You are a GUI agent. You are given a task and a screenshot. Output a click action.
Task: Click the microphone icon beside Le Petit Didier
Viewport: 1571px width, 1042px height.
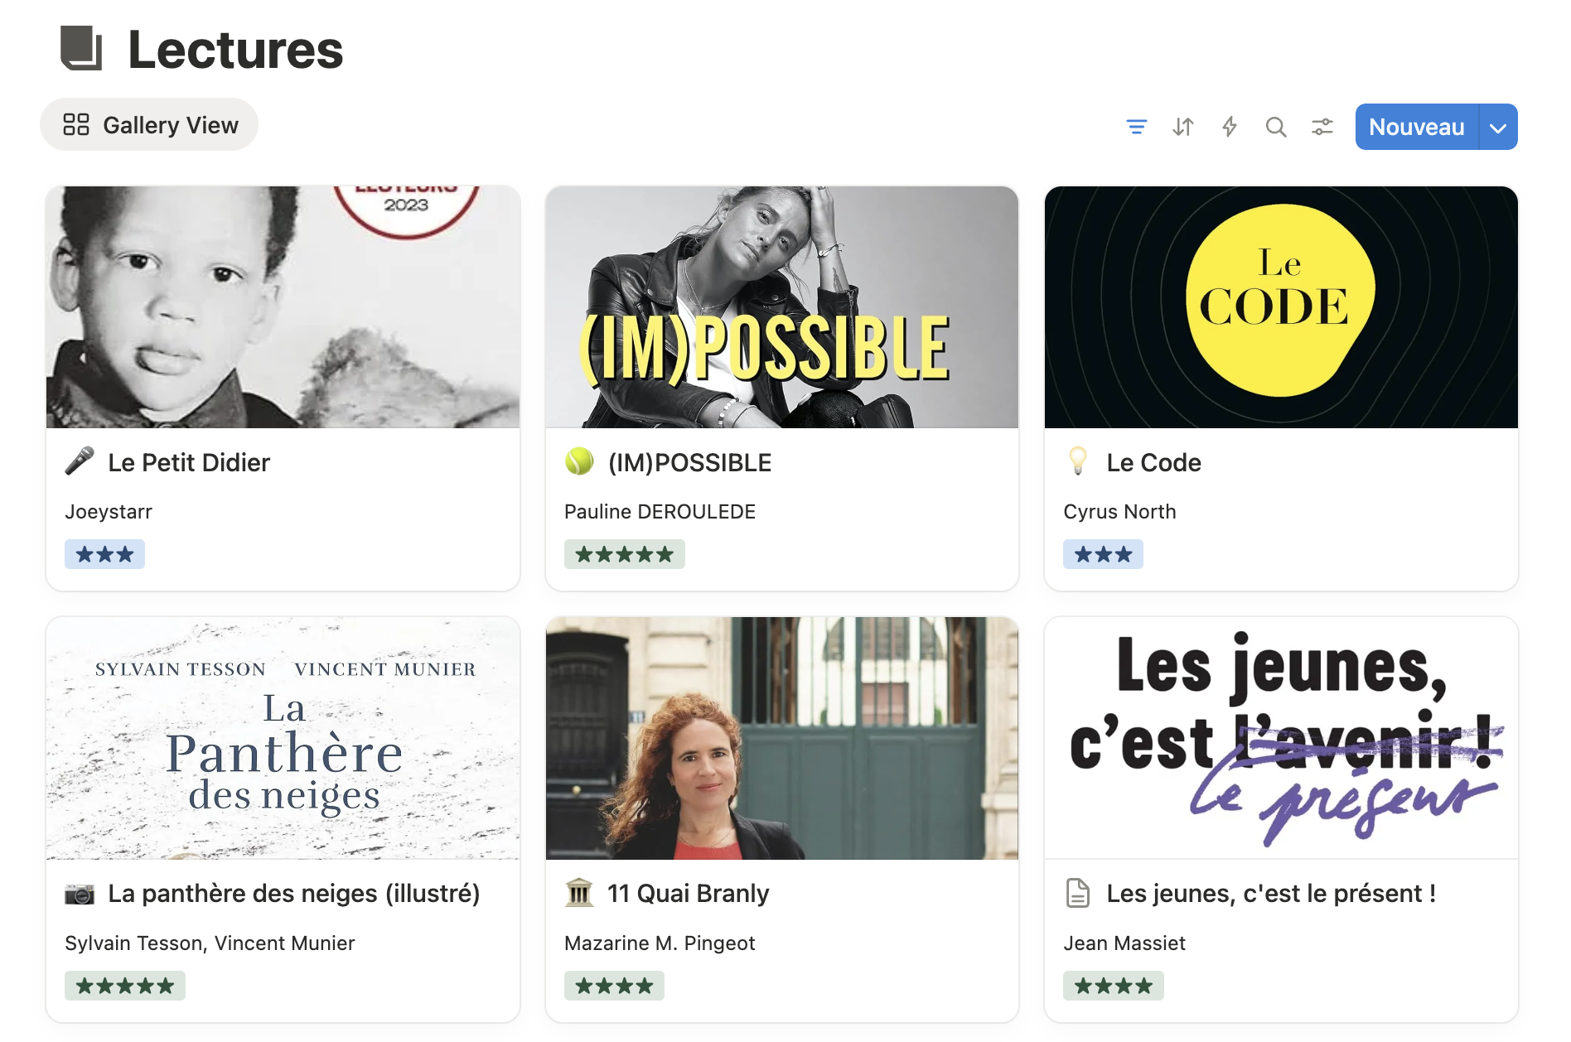tap(80, 461)
